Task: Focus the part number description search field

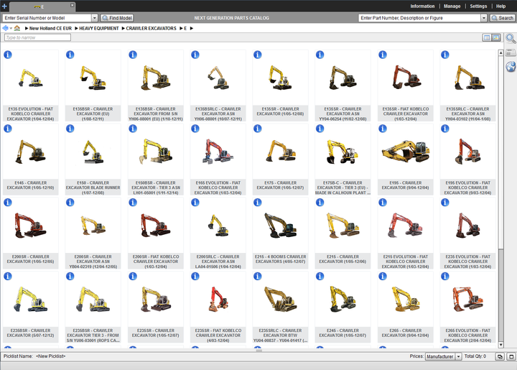Action: click(420, 18)
